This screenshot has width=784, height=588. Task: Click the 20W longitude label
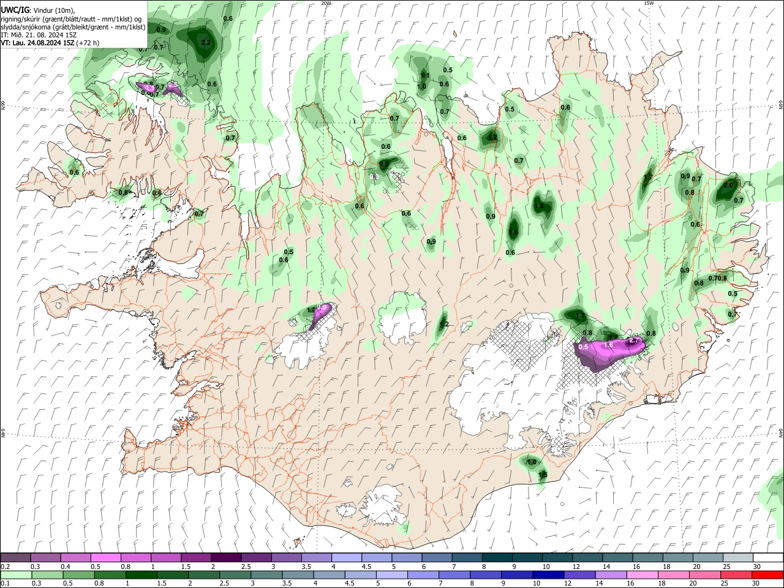(x=326, y=3)
